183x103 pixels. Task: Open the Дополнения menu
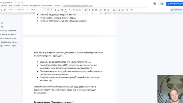pyautogui.click(x=47, y=5)
